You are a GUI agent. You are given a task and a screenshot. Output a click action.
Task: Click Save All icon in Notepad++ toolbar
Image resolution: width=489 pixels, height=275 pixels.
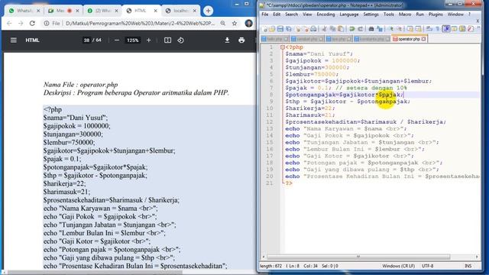click(289, 29)
